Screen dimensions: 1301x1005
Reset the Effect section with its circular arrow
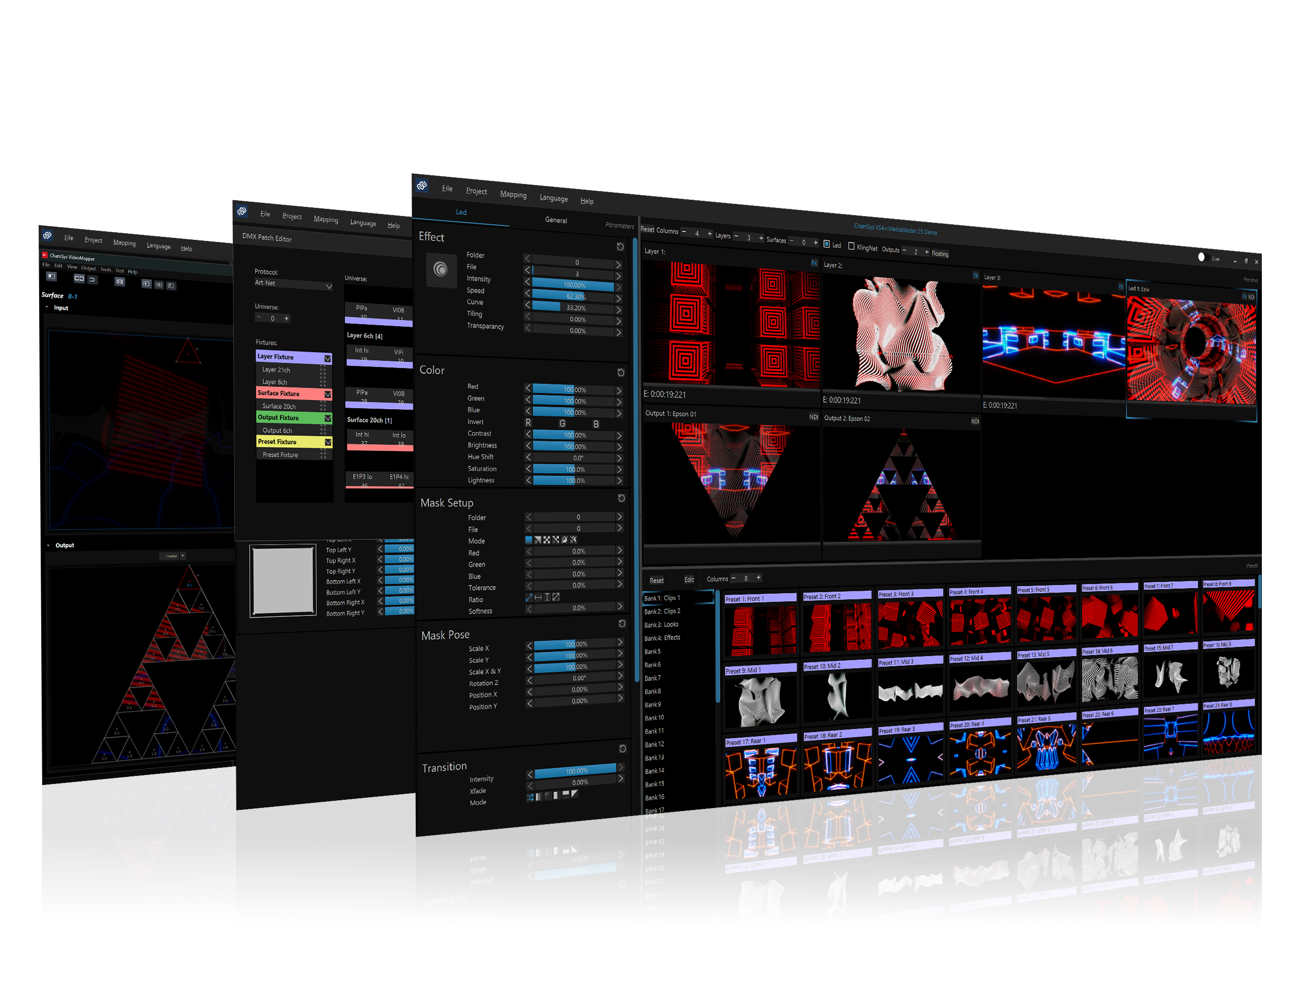(620, 246)
